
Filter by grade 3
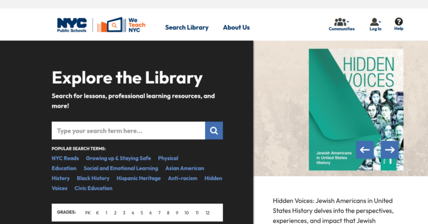pos(124,213)
